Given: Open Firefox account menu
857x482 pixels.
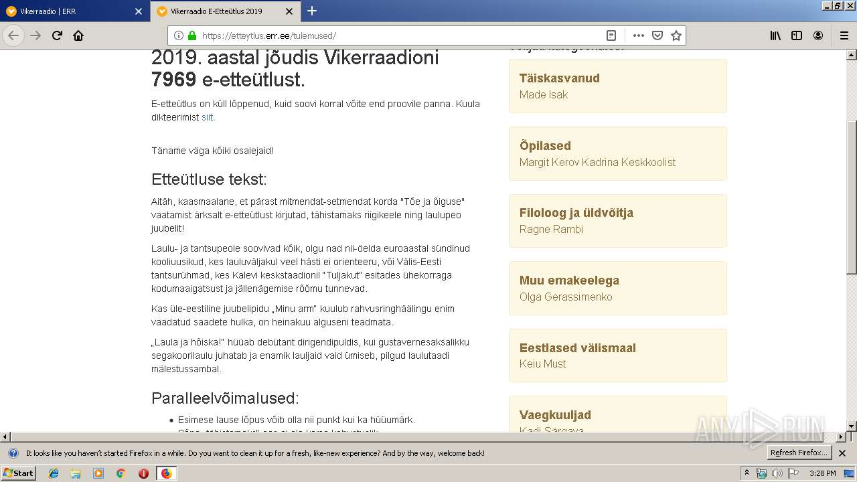Looking at the screenshot, I should (818, 35).
